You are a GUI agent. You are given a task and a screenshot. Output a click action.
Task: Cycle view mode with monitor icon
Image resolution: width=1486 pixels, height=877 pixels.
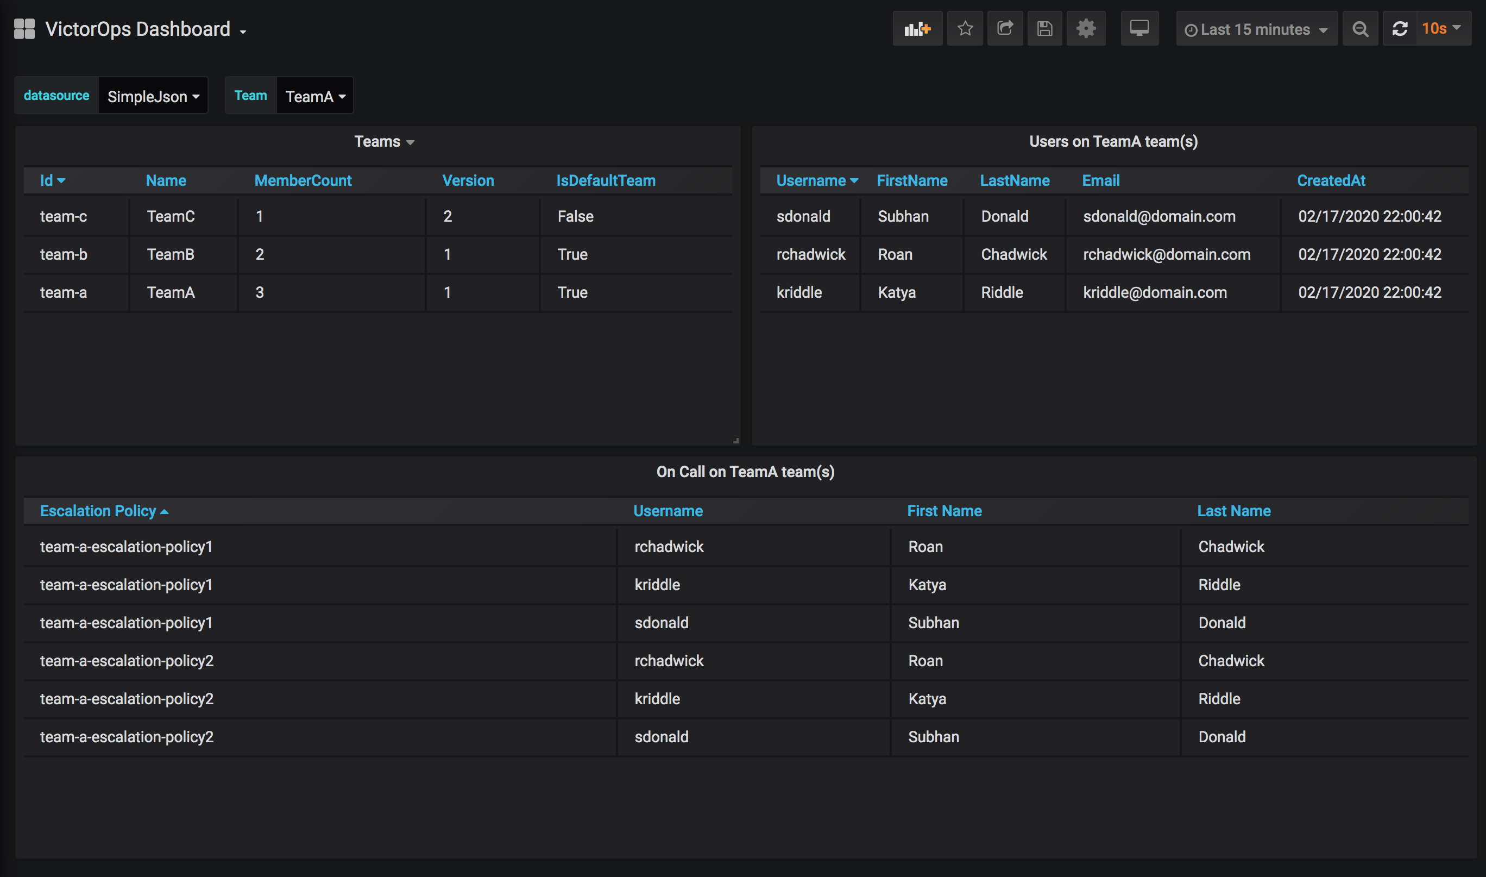click(x=1139, y=28)
